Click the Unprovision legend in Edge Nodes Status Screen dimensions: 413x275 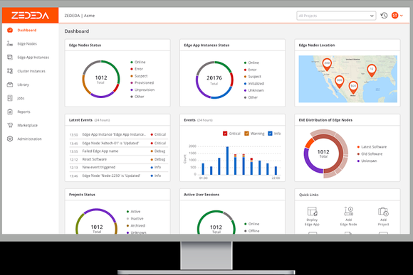(142, 90)
